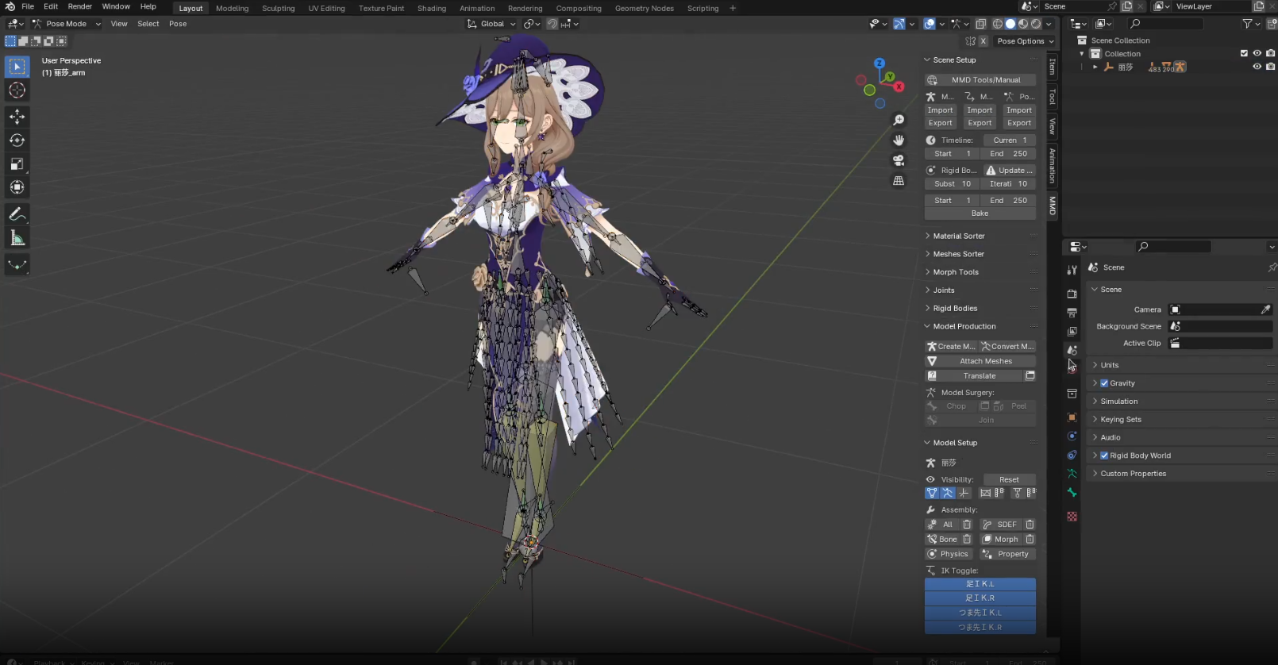Screen dimensions: 1278x665
Task: Open the MMD sidebar tab
Action: 1053,205
